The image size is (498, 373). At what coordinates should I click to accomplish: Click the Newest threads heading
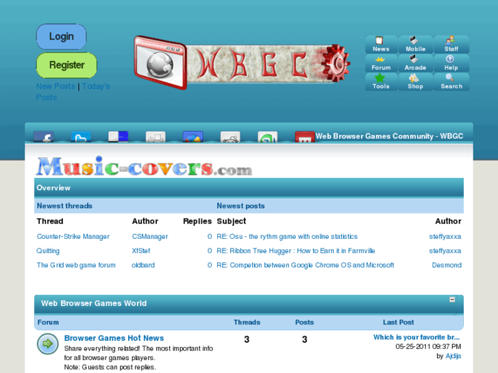point(64,206)
